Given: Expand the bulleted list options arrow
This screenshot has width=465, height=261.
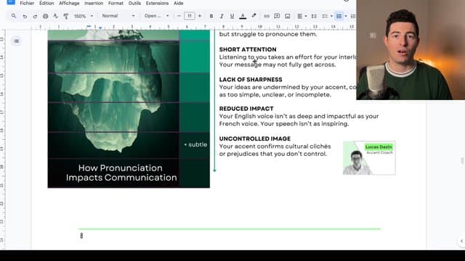Looking at the screenshot, I should (346, 16).
